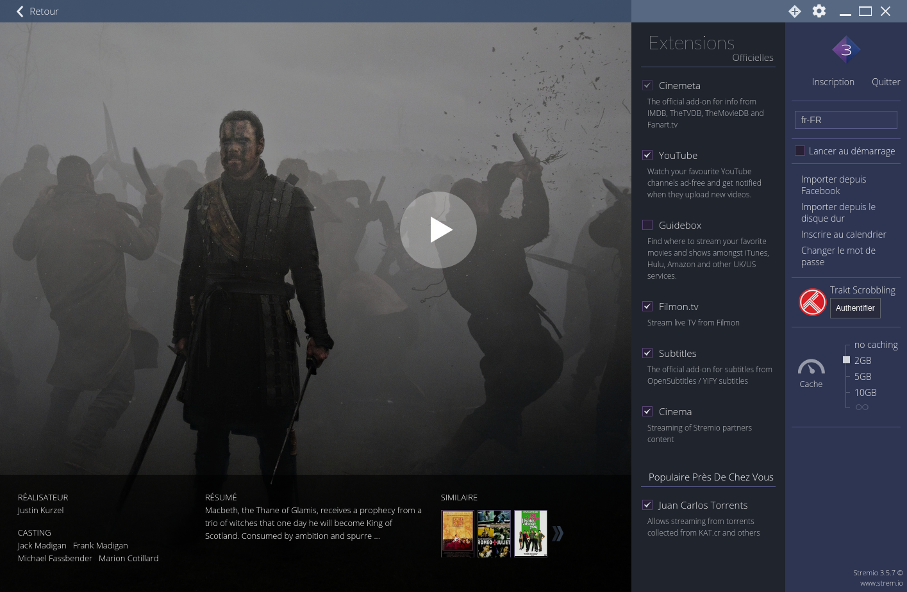Open the settings gear icon
The height and width of the screenshot is (592, 907).
point(819,11)
